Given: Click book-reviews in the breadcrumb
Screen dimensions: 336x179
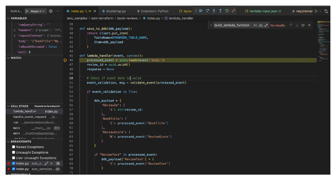Looking at the screenshot, I should coord(128,19).
